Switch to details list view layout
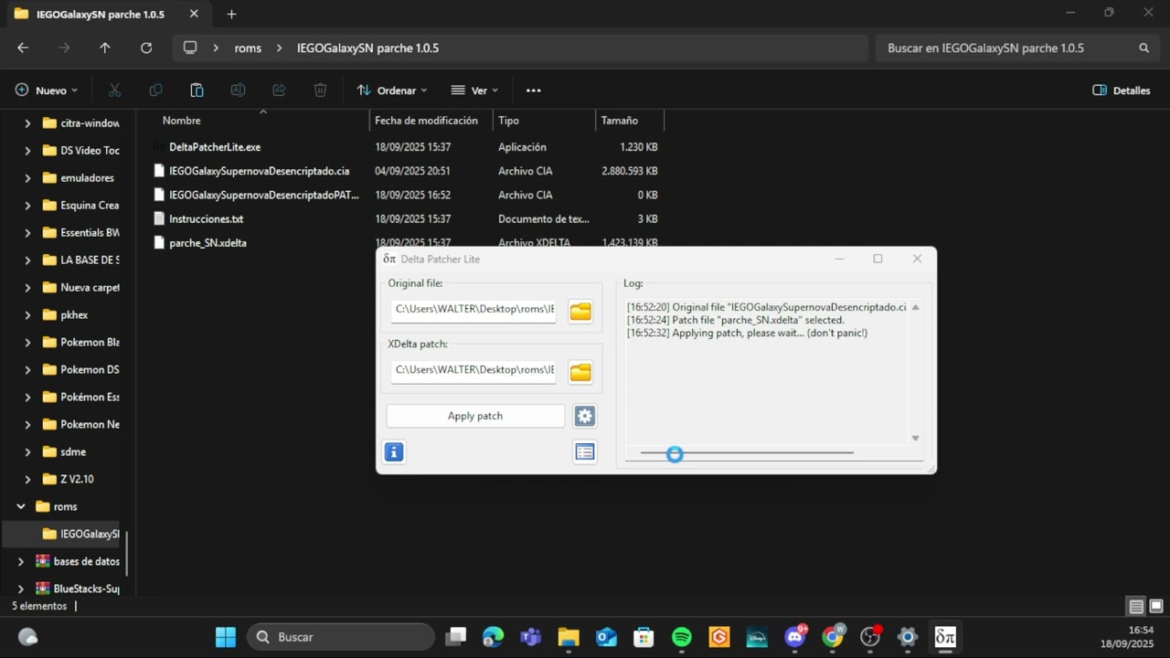 1136,607
